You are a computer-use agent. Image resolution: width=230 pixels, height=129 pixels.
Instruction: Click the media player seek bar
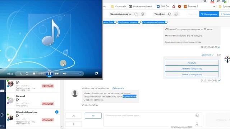[50, 68]
